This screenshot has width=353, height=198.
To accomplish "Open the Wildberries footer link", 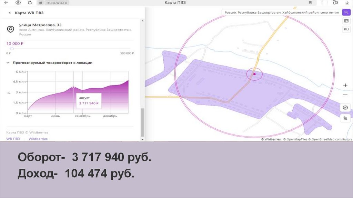I will 38,139.
